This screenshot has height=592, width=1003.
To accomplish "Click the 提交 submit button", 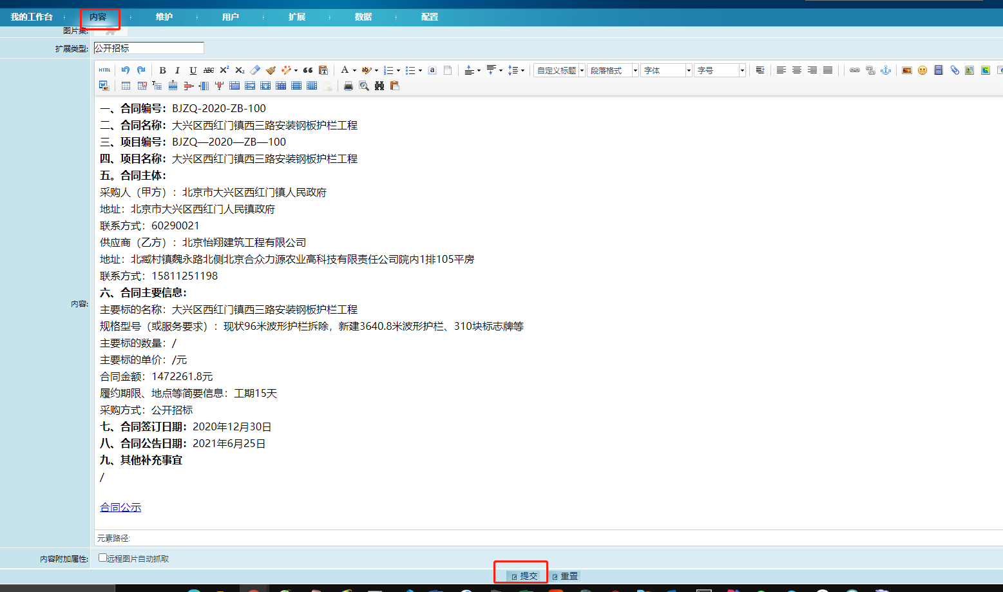I will coord(524,576).
